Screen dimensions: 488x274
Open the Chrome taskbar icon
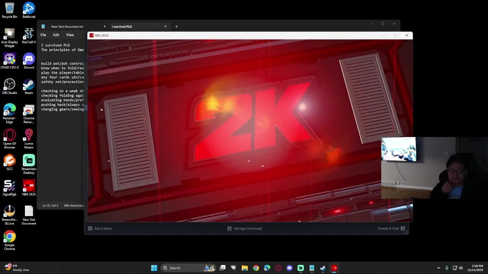(x=256, y=268)
